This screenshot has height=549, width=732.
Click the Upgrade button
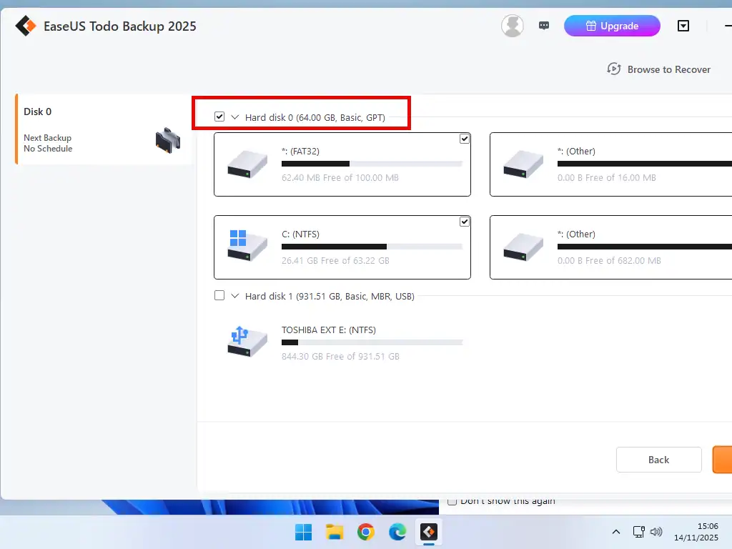612,25
